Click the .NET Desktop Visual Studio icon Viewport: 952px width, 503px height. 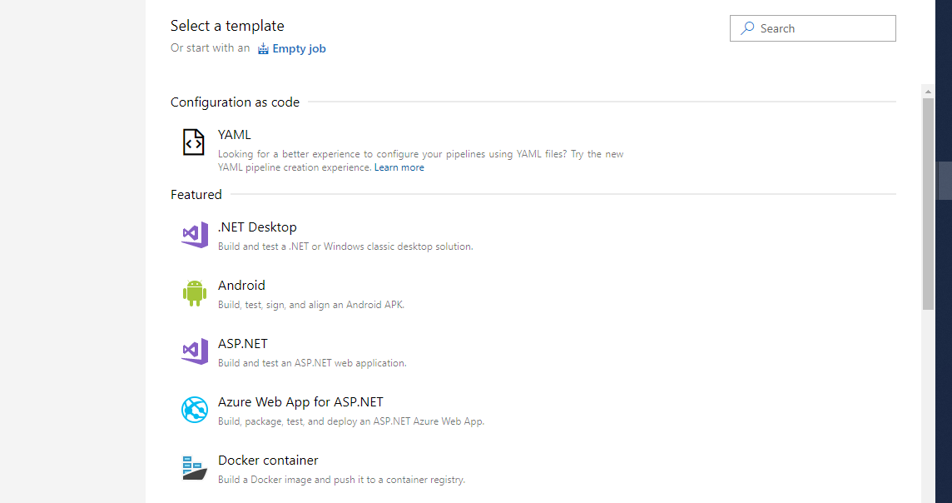[x=194, y=235]
